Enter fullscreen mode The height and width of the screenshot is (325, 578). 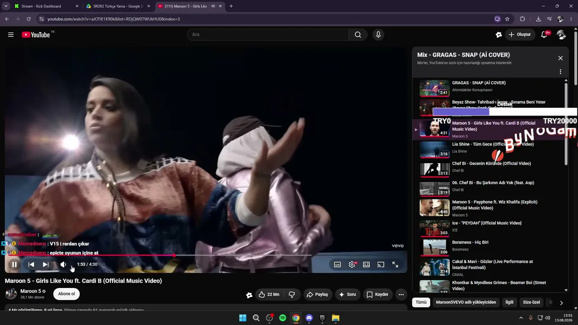(395, 265)
